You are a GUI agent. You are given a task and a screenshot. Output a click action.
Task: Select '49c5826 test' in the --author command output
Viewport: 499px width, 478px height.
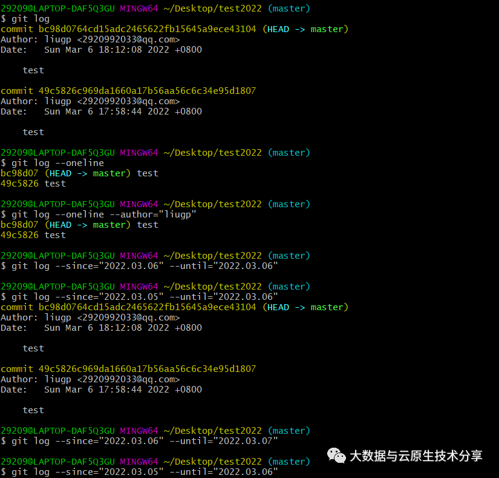33,235
